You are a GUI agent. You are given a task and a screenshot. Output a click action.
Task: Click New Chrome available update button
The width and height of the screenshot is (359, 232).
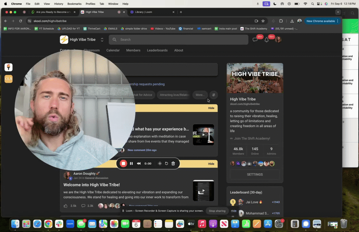(322, 21)
